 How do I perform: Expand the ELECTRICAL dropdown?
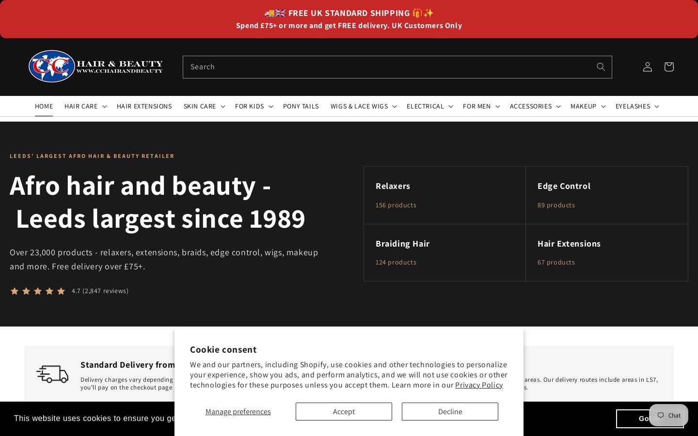click(429, 106)
